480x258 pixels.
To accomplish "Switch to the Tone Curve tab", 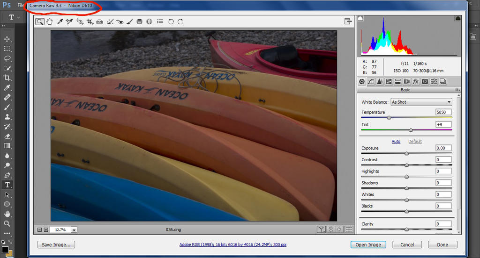I will [x=371, y=81].
